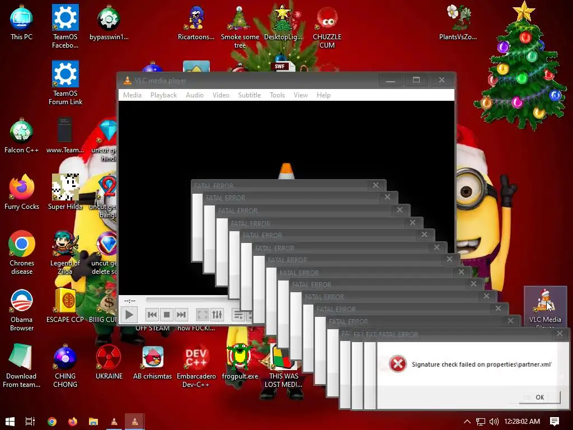Viewport: 573px width, 430px height.
Task: Select frogpult.exe desktop icon
Action: click(239, 362)
